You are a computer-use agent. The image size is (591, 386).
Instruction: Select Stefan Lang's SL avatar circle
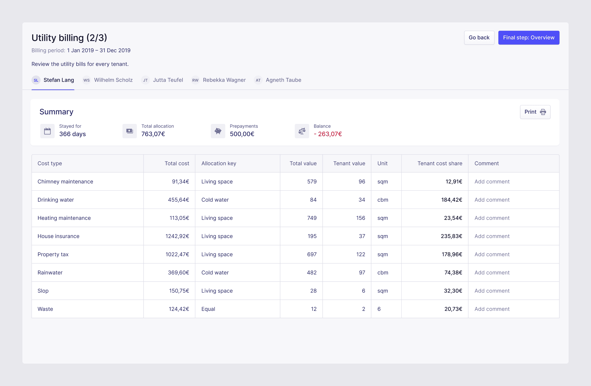36,80
